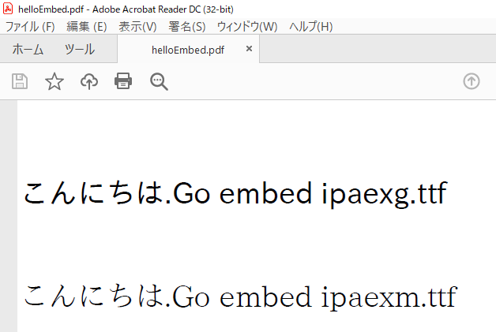Open the 表示(V) menu
Viewport: 496px width, 332px height.
(137, 27)
